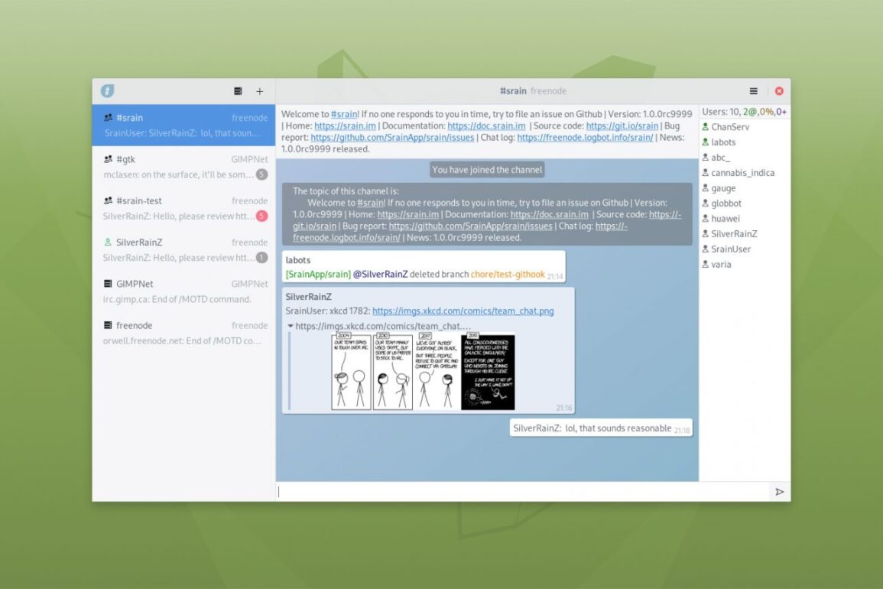Open the server list icon in header

[238, 91]
